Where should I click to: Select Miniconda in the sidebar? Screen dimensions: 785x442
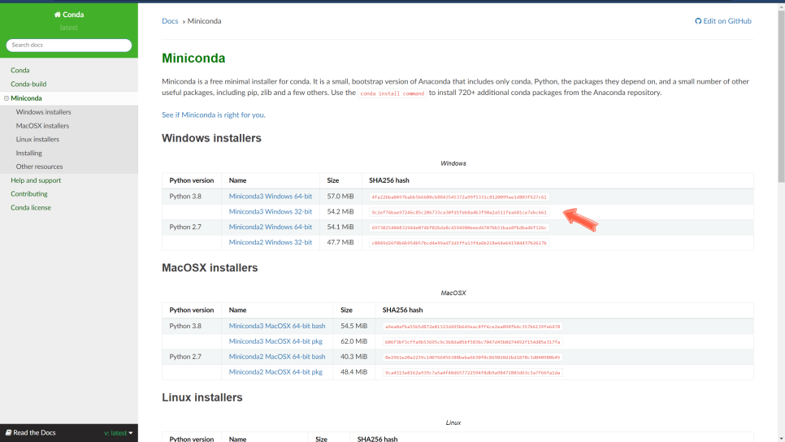(27, 98)
